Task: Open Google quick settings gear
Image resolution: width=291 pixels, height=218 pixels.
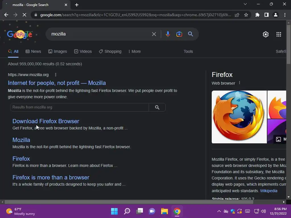Action: point(266,34)
